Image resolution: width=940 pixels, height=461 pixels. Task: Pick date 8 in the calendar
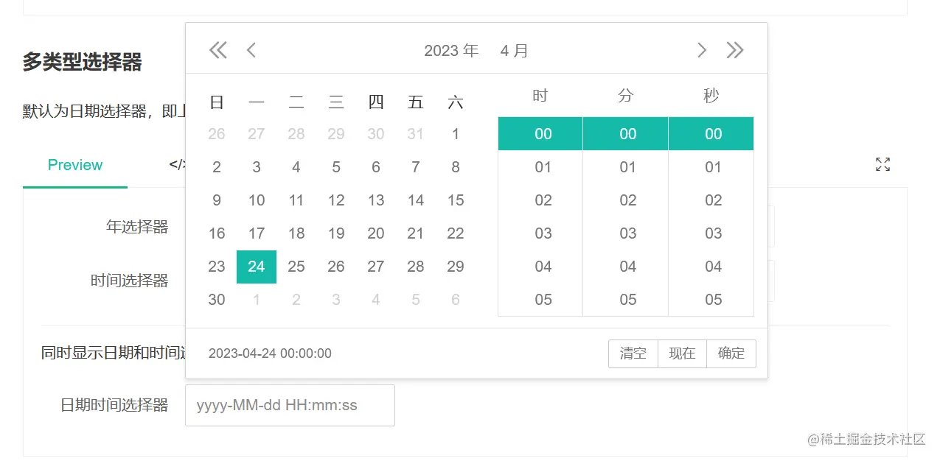(456, 167)
